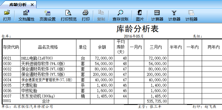
Task: Open 页面设置 page setup
Action: (48, 16)
